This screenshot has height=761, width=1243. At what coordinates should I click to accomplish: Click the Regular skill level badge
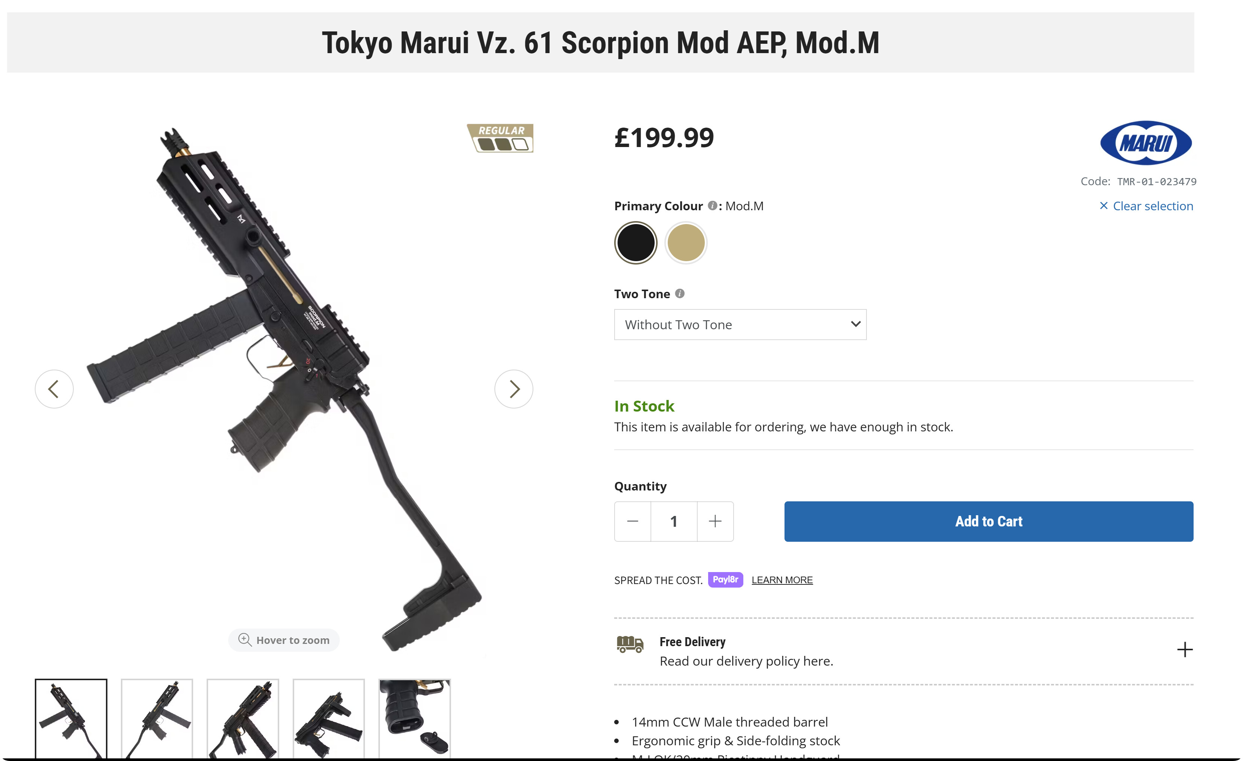[500, 138]
